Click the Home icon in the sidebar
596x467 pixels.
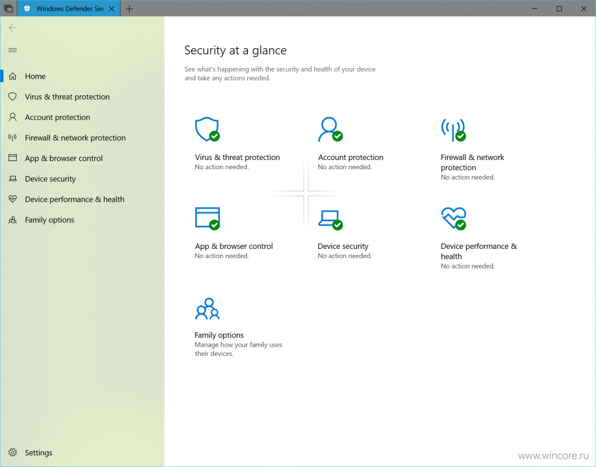point(13,76)
